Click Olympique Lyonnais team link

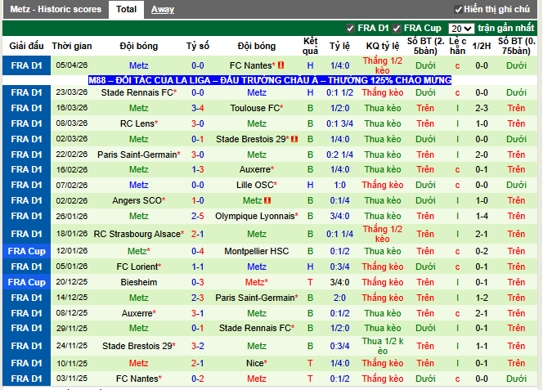point(254,216)
